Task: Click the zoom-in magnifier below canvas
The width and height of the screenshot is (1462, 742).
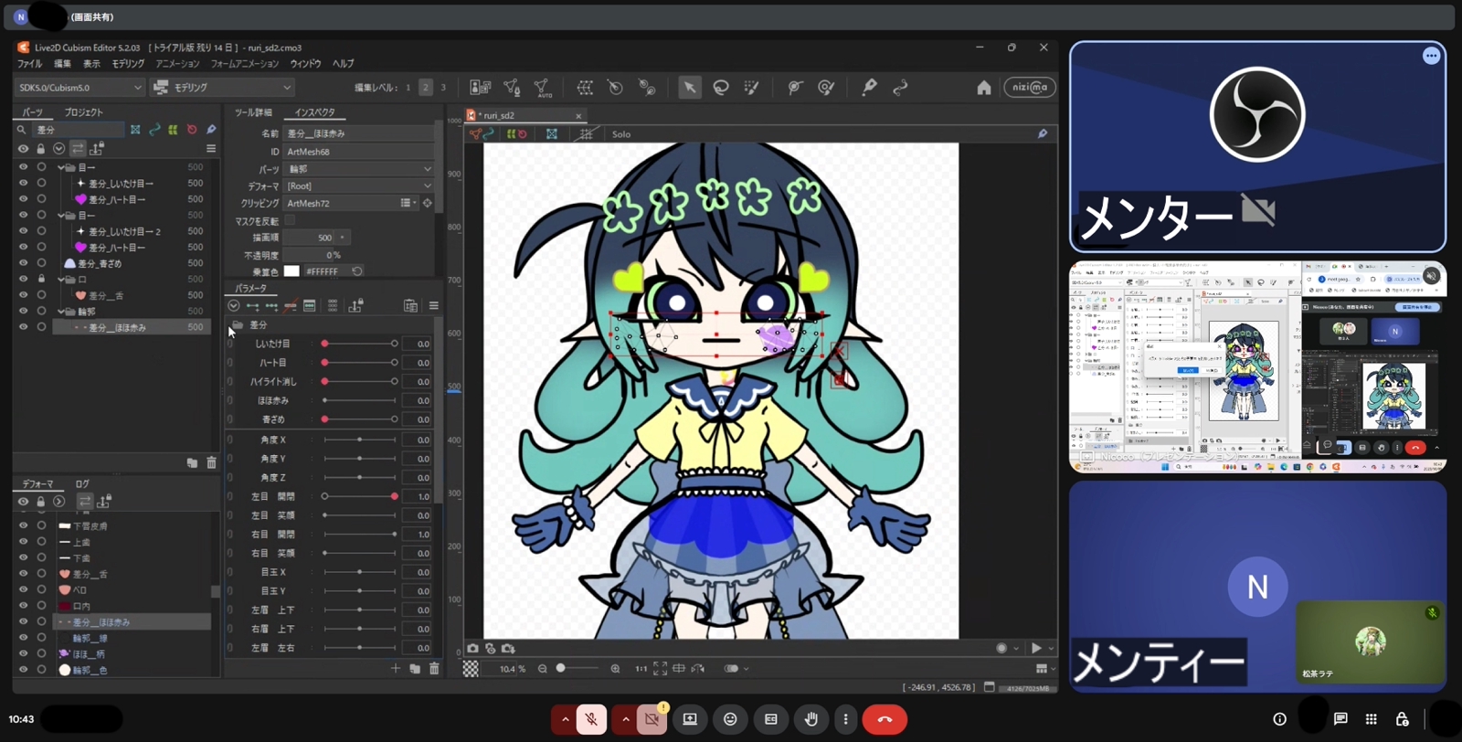Action: [615, 669]
